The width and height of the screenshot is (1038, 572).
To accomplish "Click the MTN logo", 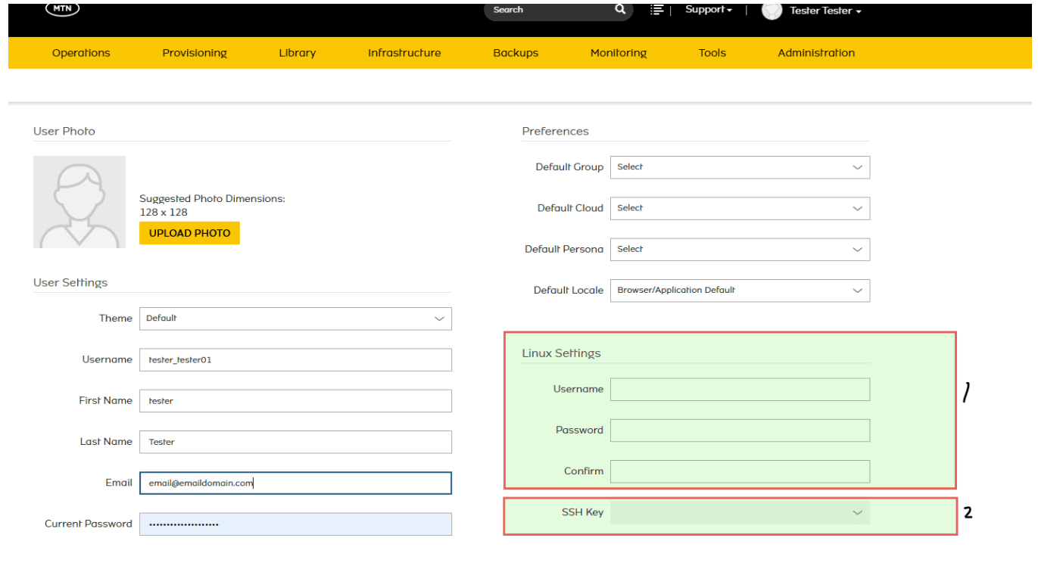I will coord(63,9).
